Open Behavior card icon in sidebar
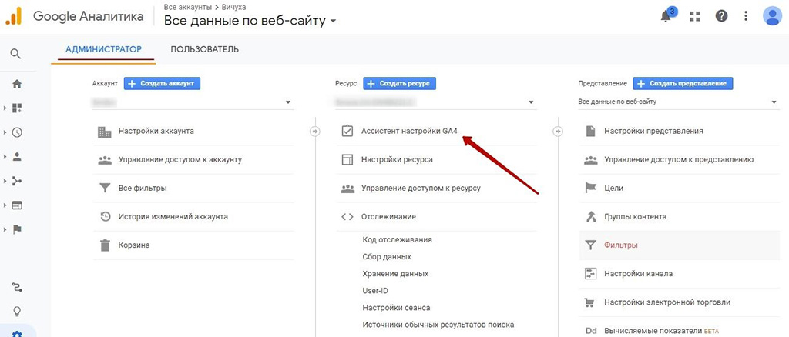789x337 pixels. [x=17, y=205]
